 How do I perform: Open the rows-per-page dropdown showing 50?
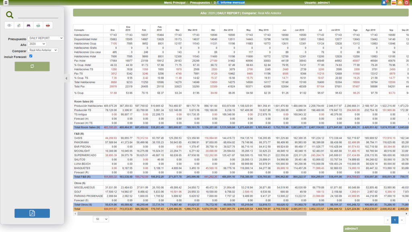tap(101, 219)
